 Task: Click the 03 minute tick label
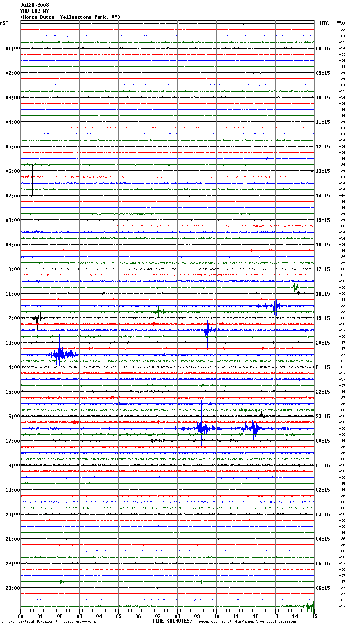(x=79, y=616)
